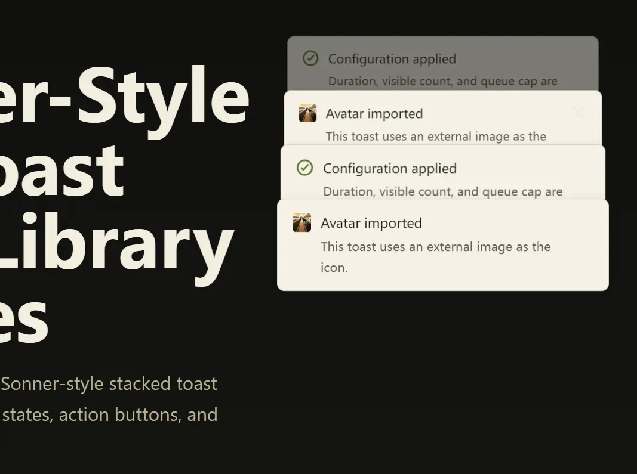This screenshot has height=474, width=637.
Task: Select the 'Configuration applied' title on the bright toast
Action: tap(390, 168)
